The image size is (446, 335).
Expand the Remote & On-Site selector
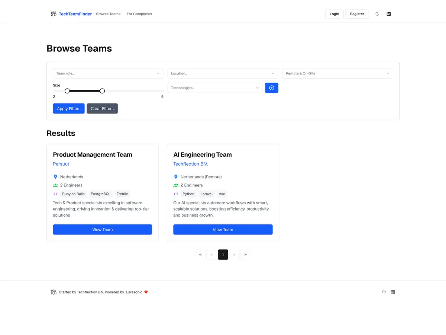(337, 73)
